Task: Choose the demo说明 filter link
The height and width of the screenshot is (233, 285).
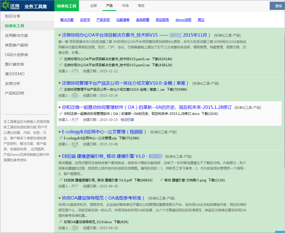Action: click(x=183, y=20)
